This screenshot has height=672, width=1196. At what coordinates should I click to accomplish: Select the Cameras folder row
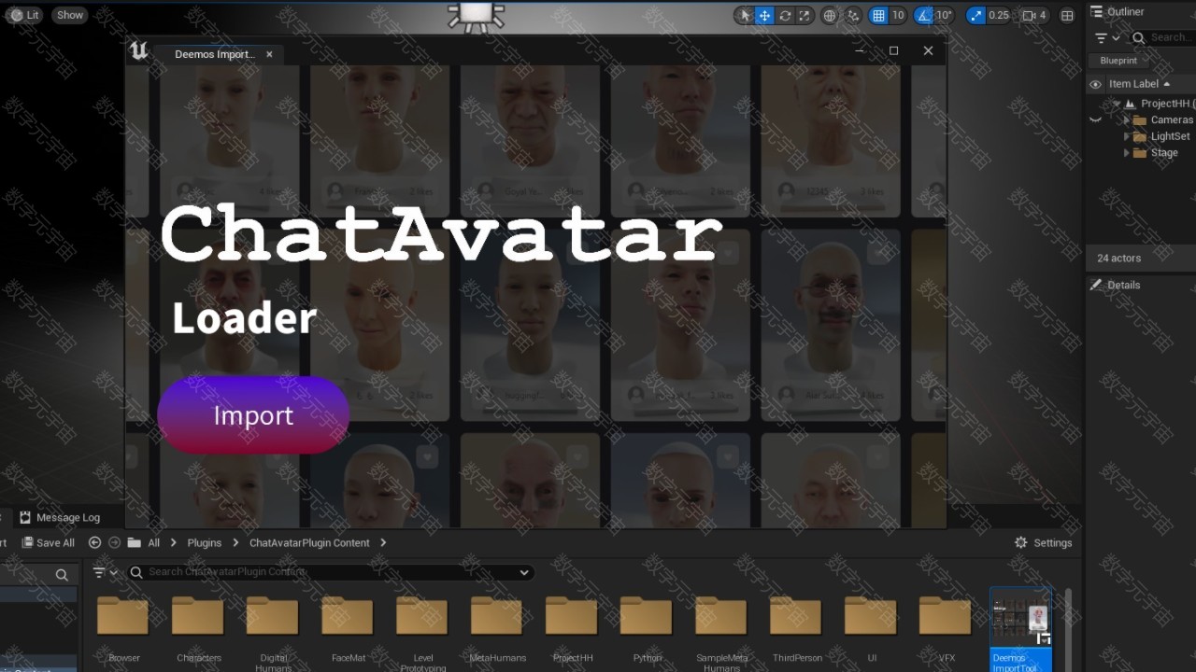point(1142,119)
